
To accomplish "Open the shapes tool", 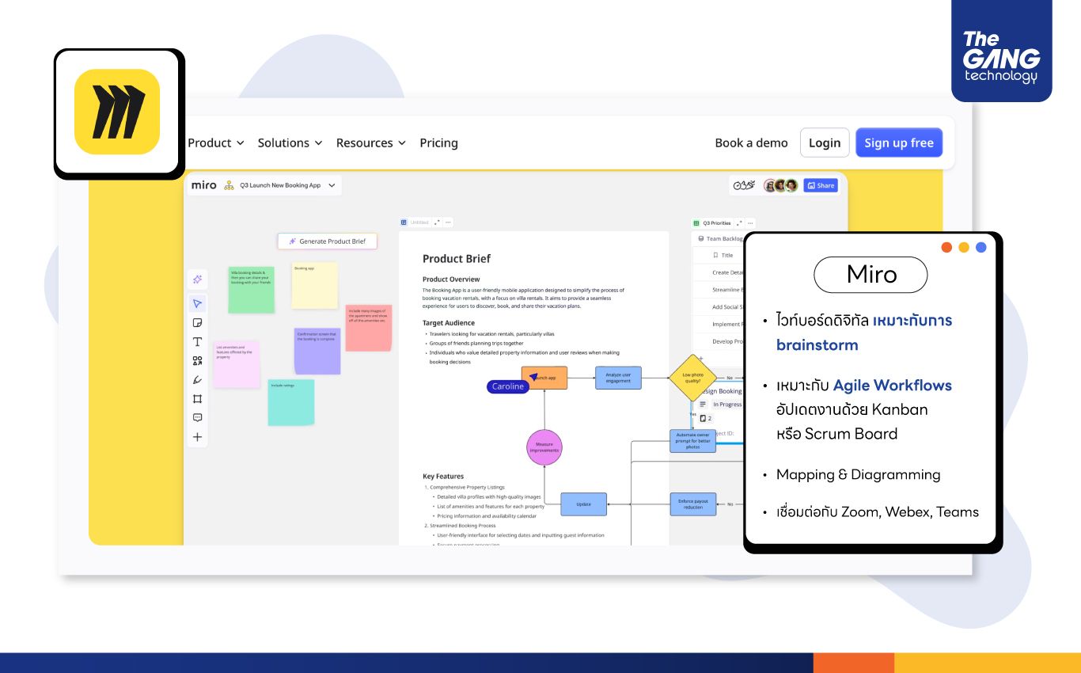I will pyautogui.click(x=197, y=361).
